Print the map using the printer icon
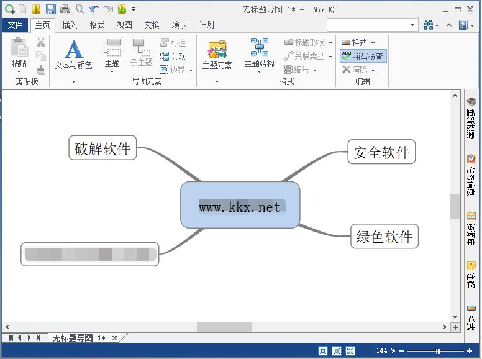Screen dimensions: 482x359 (65, 9)
